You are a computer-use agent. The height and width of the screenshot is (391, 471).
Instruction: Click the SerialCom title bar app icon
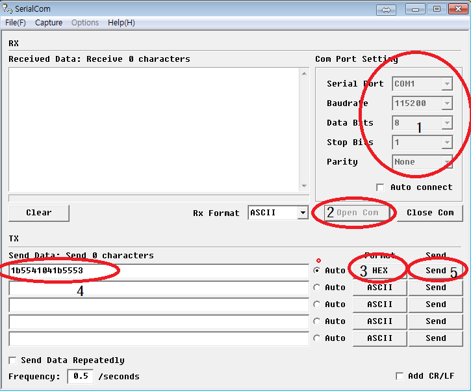pyautogui.click(x=8, y=9)
